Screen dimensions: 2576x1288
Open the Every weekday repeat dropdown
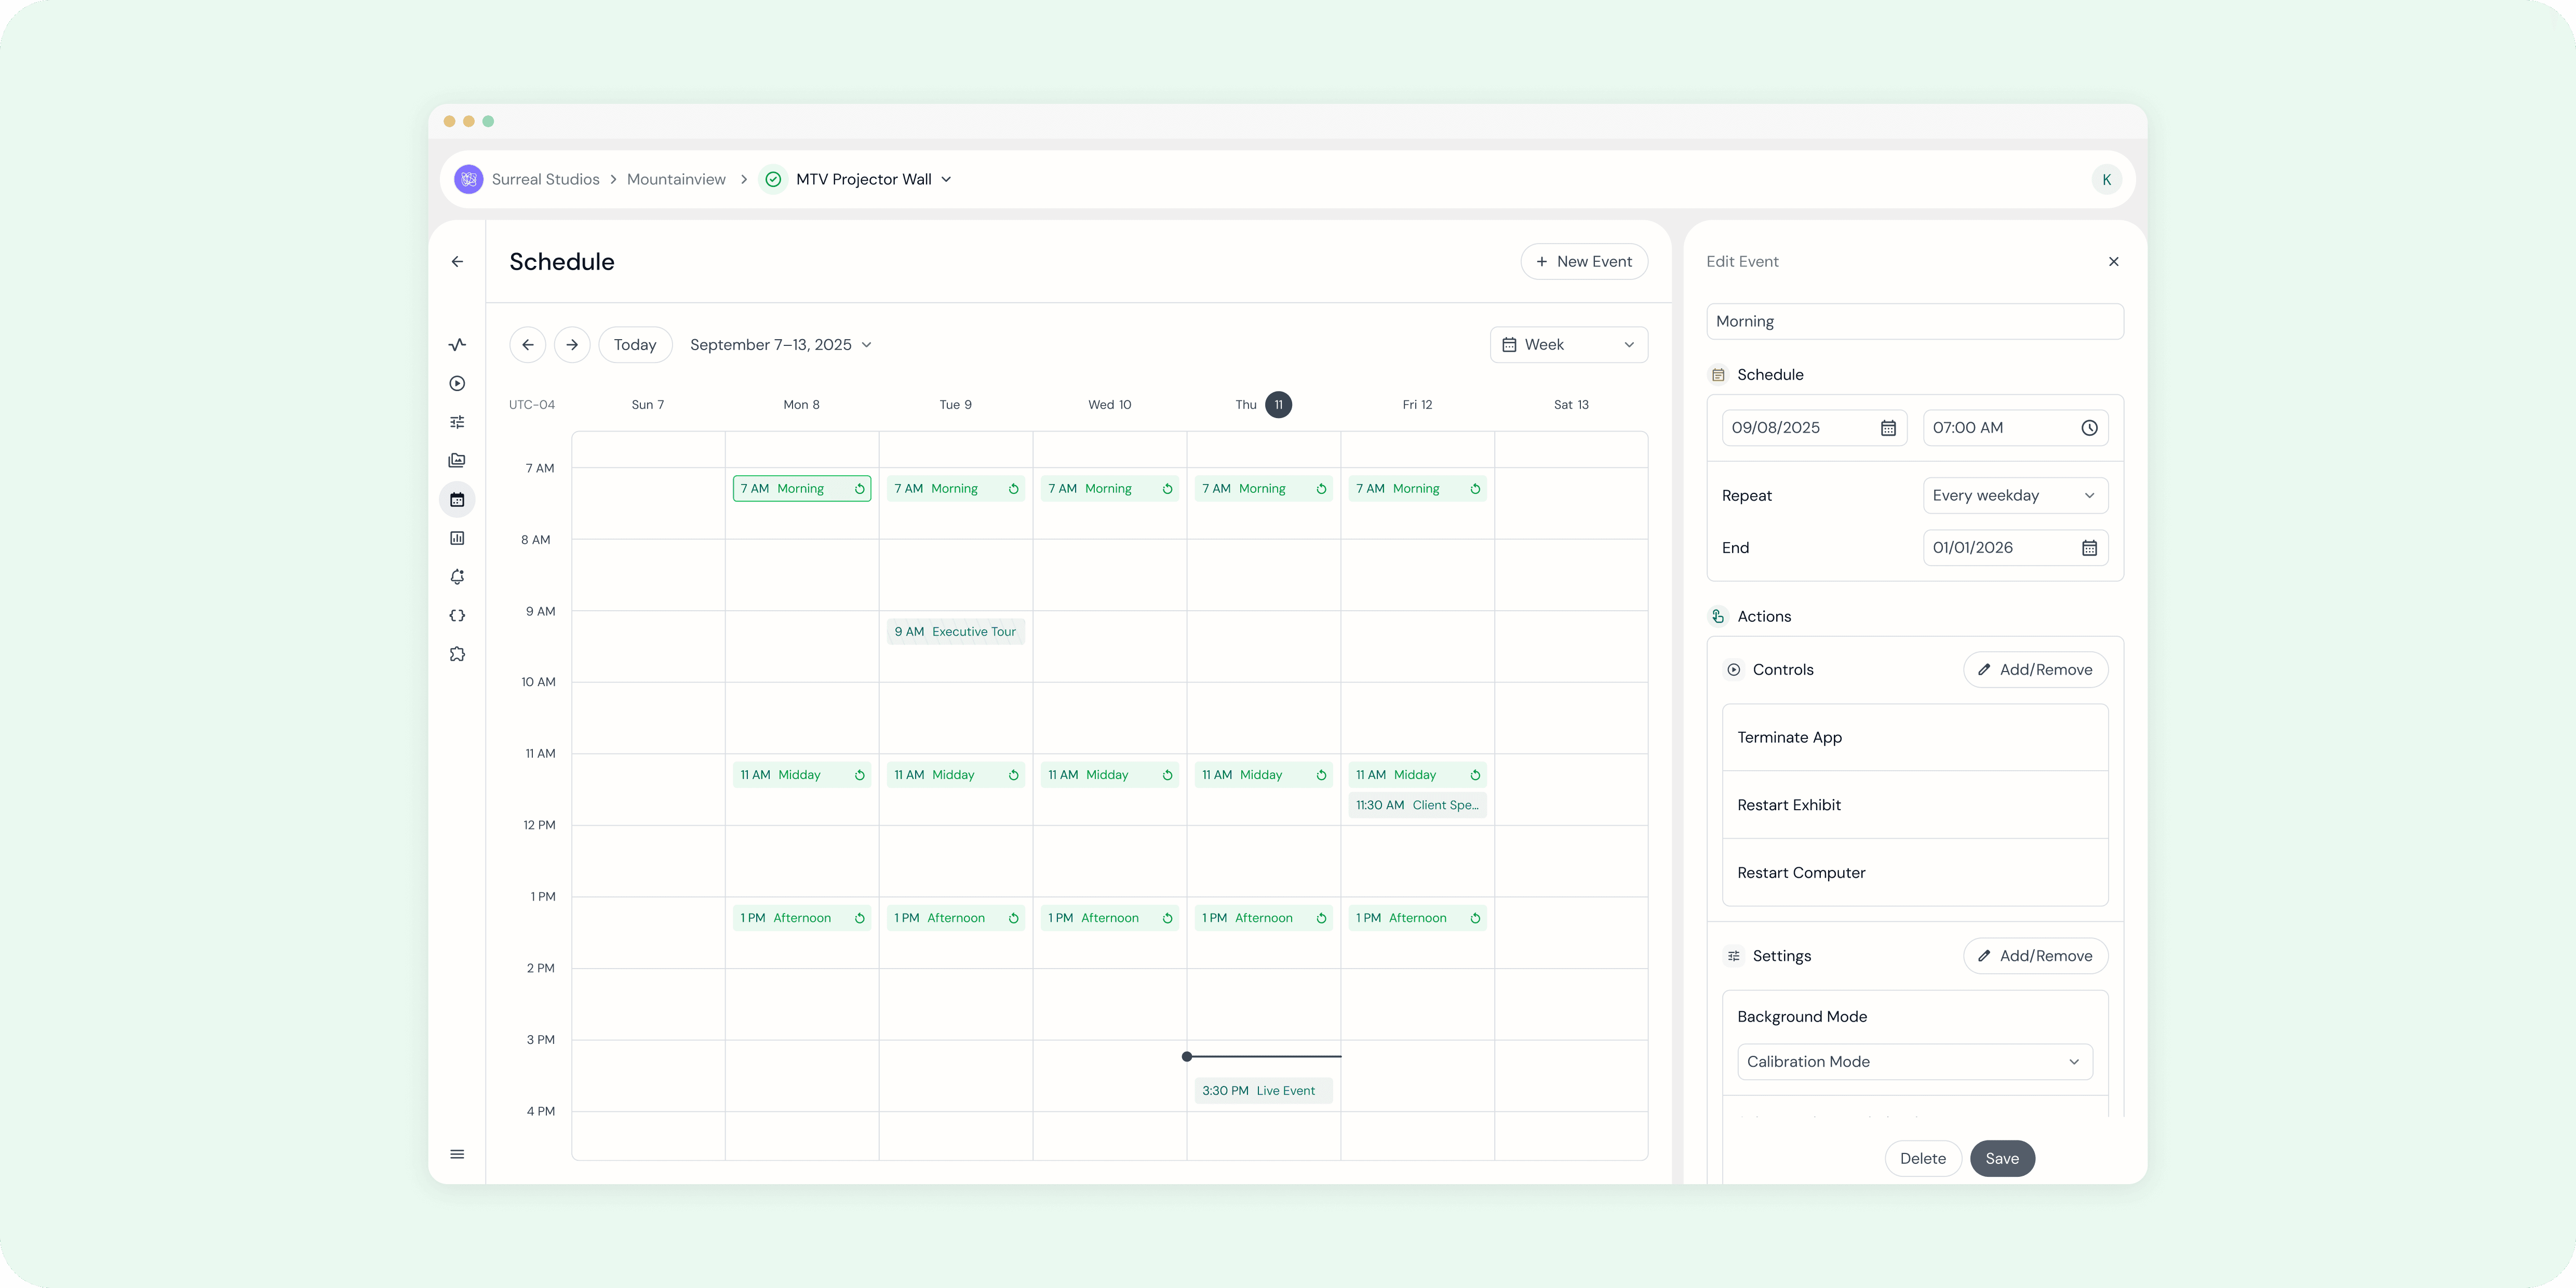[x=2014, y=495]
